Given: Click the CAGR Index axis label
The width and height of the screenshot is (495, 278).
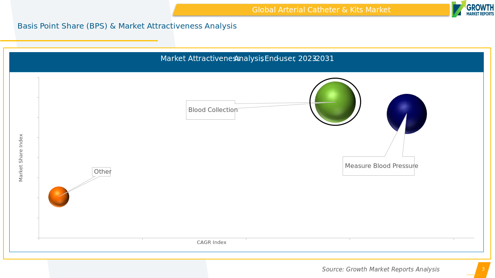Looking at the screenshot, I should (x=212, y=242).
